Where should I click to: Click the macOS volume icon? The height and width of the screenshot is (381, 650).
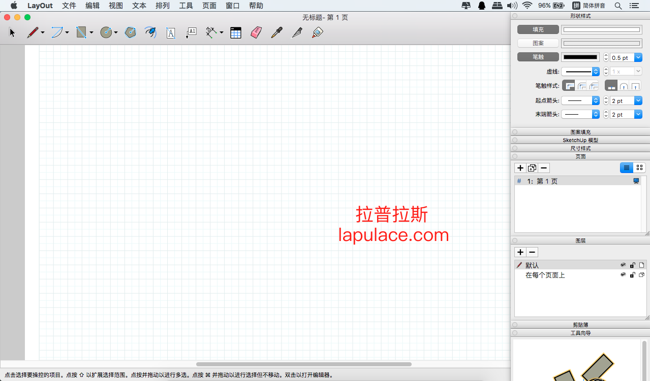512,6
